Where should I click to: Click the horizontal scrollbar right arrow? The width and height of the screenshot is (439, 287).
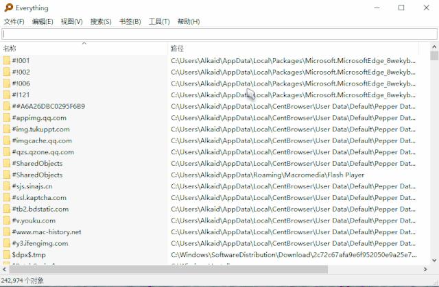425,269
